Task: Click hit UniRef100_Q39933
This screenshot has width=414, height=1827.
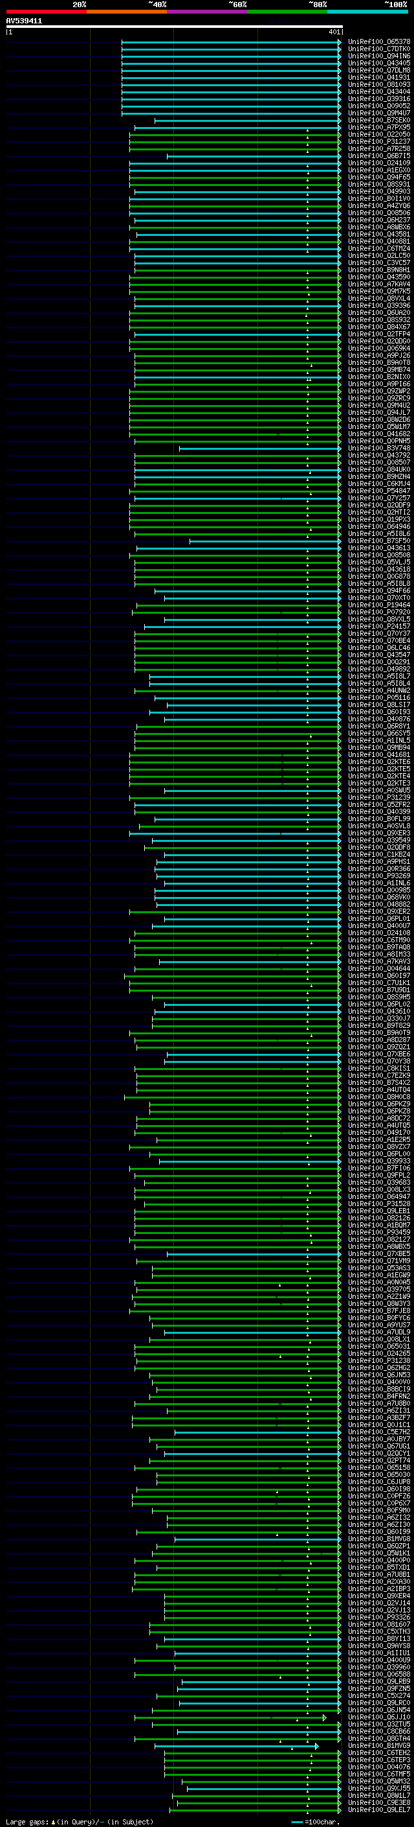Action: click(x=379, y=1161)
